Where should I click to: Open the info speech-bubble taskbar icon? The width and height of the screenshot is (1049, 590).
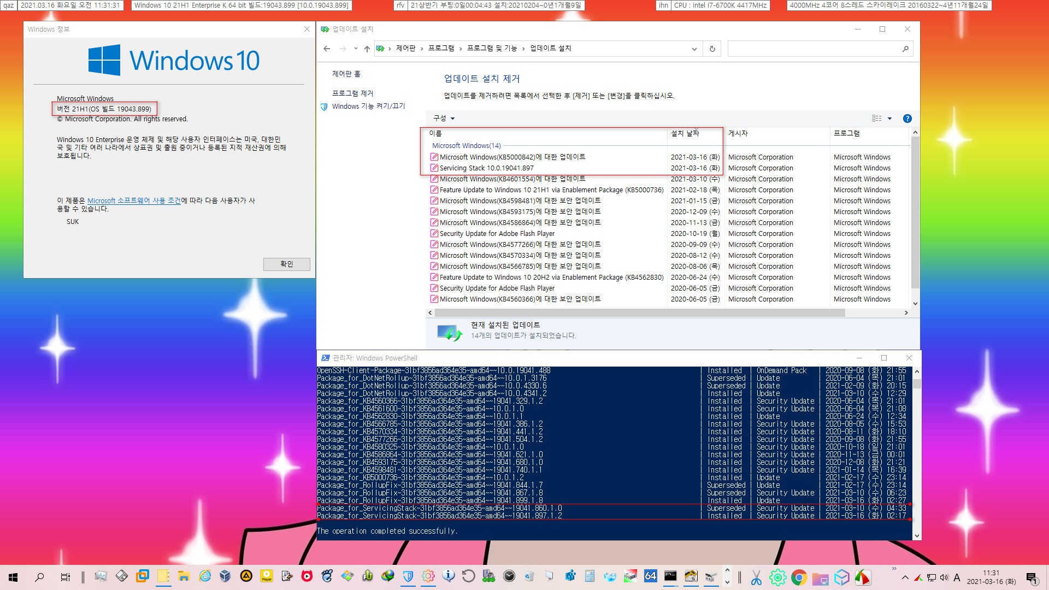click(449, 576)
